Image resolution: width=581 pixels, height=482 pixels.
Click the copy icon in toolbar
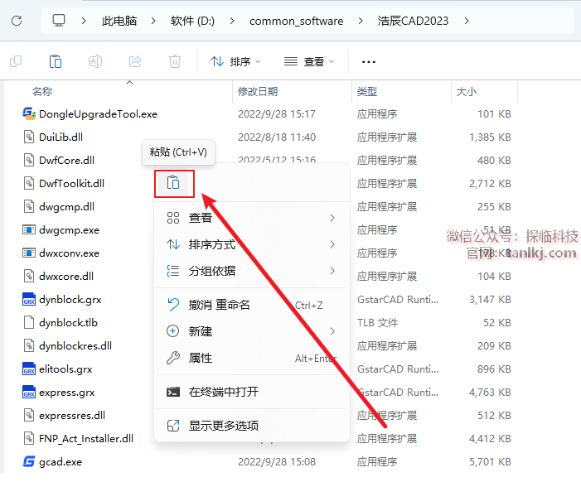[16, 61]
